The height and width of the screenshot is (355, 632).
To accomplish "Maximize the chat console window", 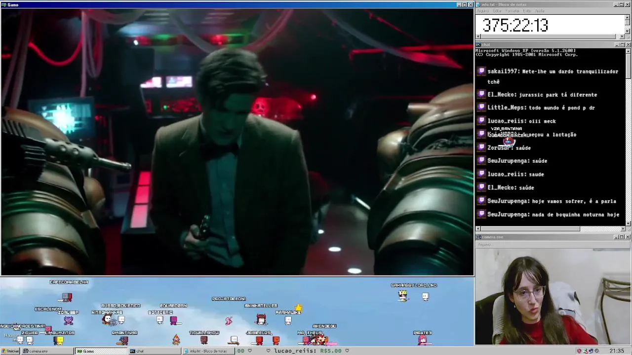I will [x=622, y=45].
